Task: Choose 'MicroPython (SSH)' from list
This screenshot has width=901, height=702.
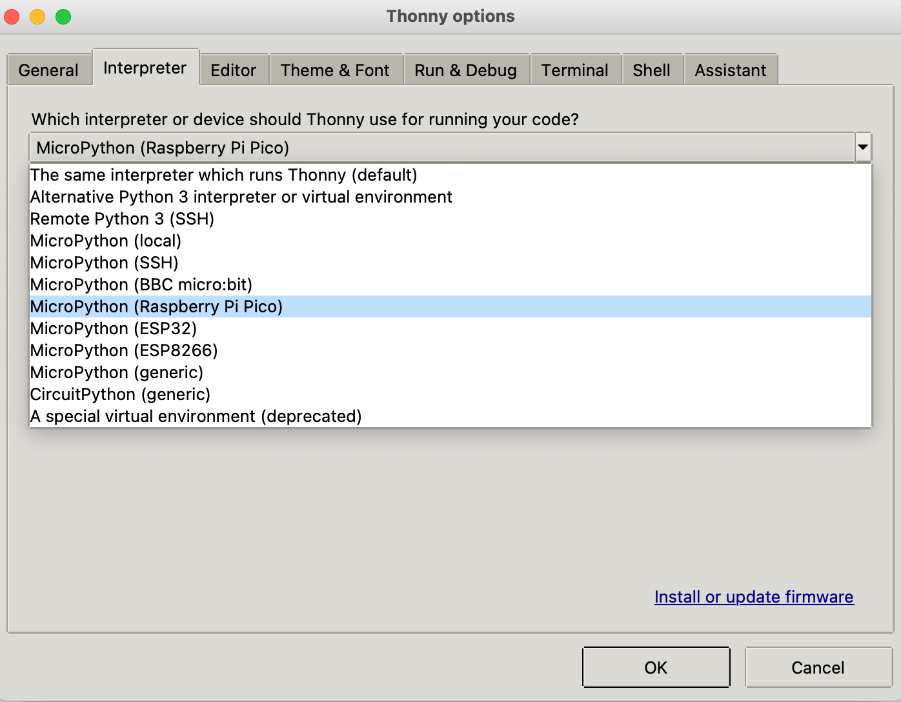Action: (450, 263)
